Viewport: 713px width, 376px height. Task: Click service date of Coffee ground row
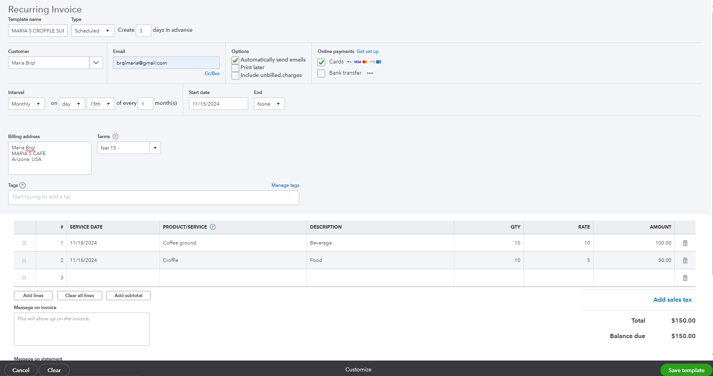tap(113, 243)
